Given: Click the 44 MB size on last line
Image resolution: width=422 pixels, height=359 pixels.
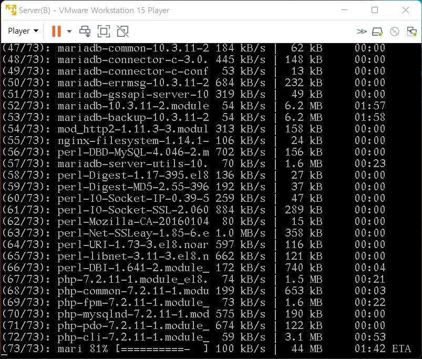Looking at the screenshot, I should (307, 349).
